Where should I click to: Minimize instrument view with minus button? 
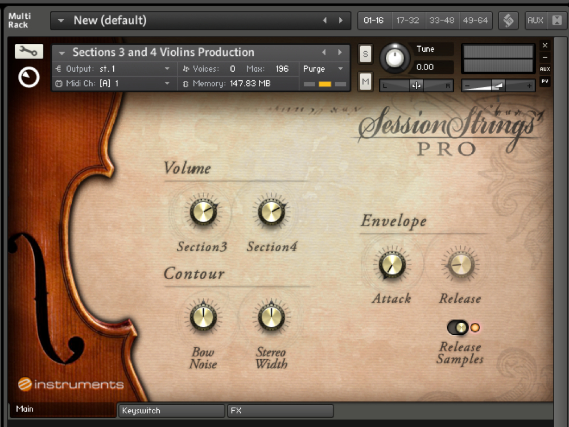tap(545, 58)
